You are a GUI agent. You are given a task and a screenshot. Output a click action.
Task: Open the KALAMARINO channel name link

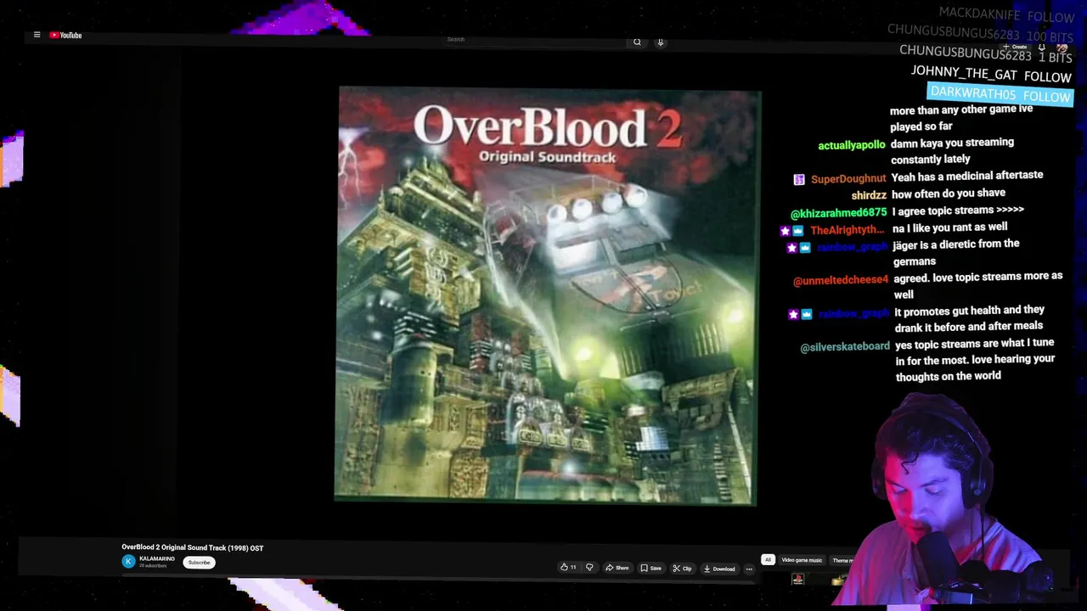tap(157, 559)
